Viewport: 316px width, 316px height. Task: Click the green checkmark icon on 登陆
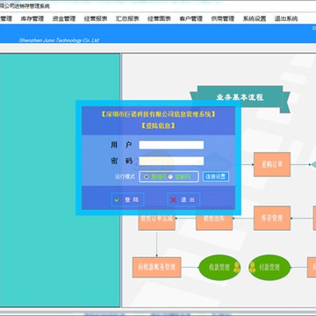tap(118, 200)
